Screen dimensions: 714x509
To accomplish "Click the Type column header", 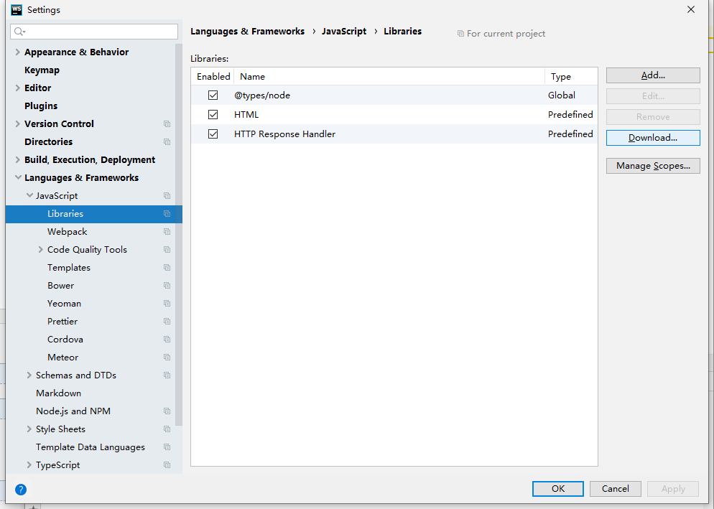I will point(571,77).
